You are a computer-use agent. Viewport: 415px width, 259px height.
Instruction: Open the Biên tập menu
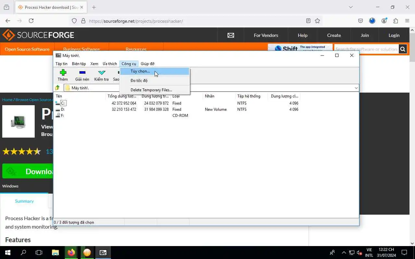[79, 64]
